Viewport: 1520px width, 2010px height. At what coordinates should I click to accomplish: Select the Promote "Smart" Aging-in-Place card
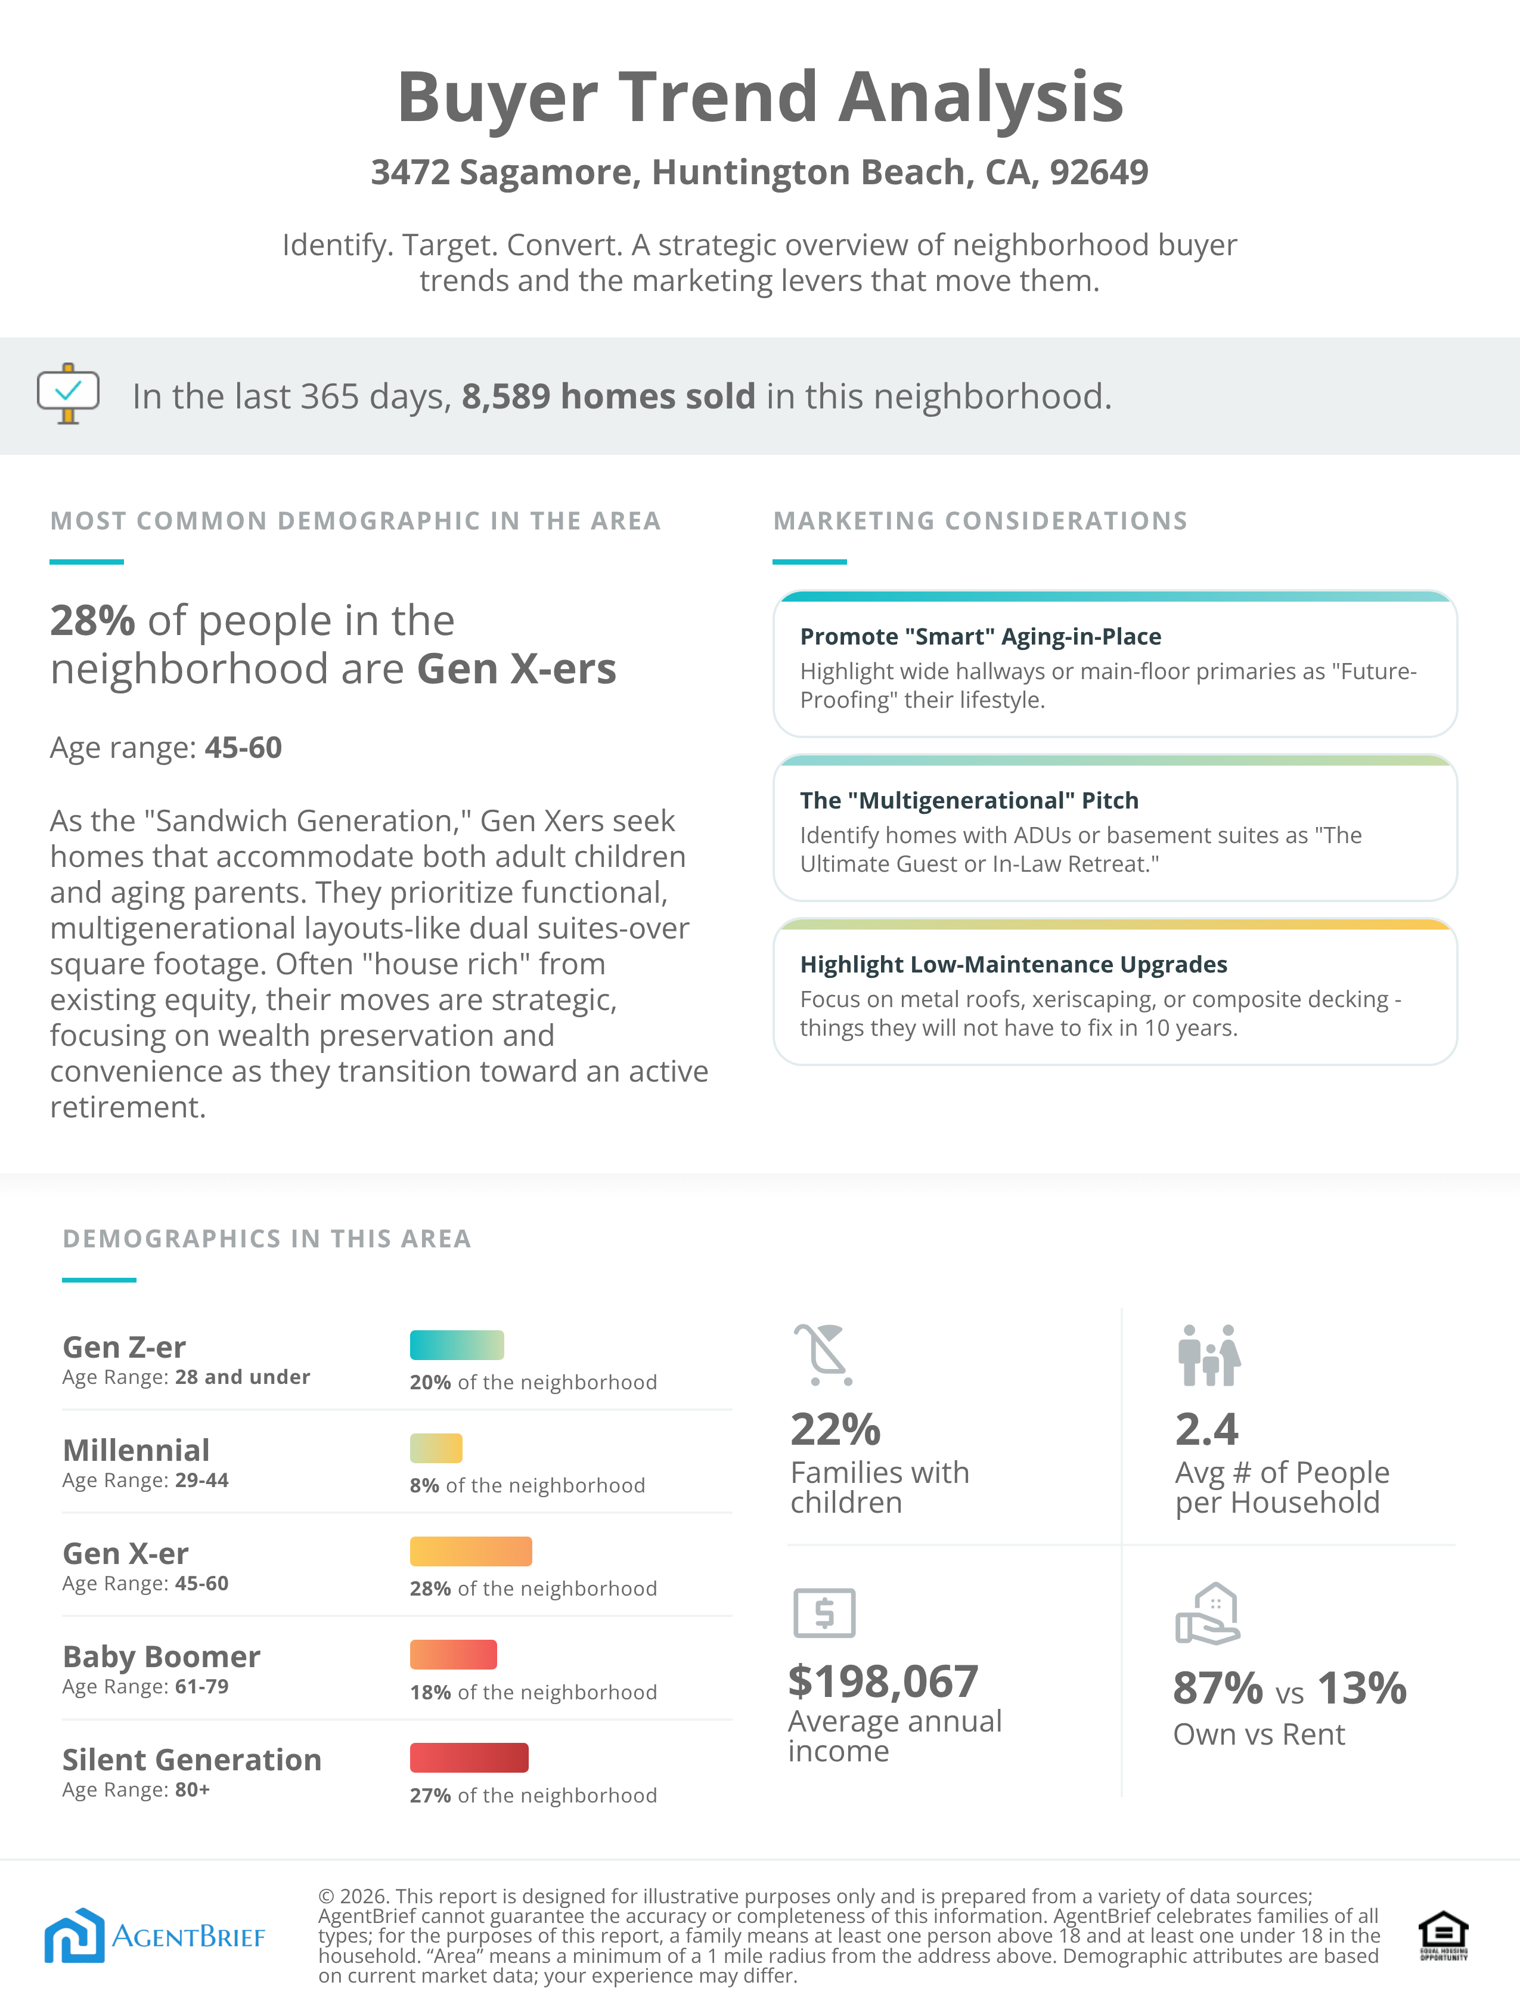click(x=1115, y=665)
